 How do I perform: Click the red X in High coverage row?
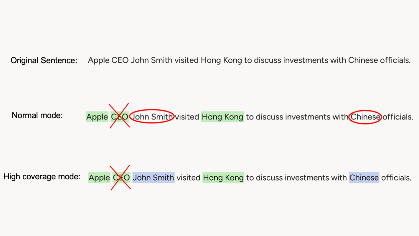click(121, 178)
